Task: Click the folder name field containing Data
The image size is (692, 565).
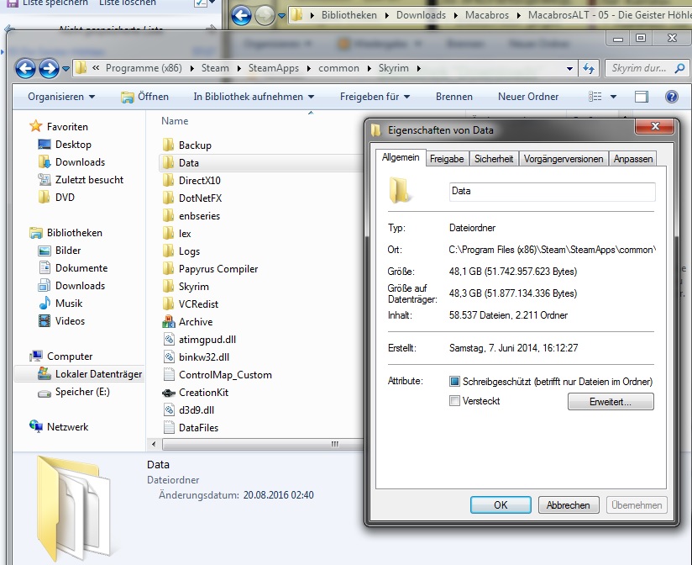Action: pos(552,191)
